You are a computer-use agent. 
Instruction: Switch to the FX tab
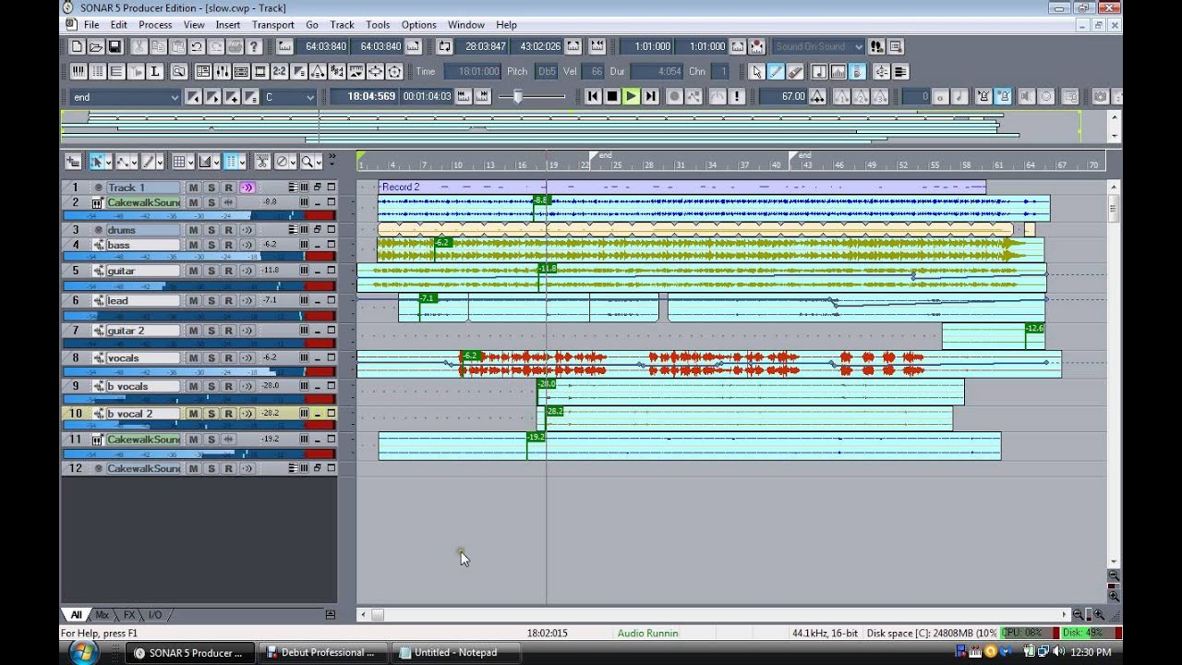point(129,614)
